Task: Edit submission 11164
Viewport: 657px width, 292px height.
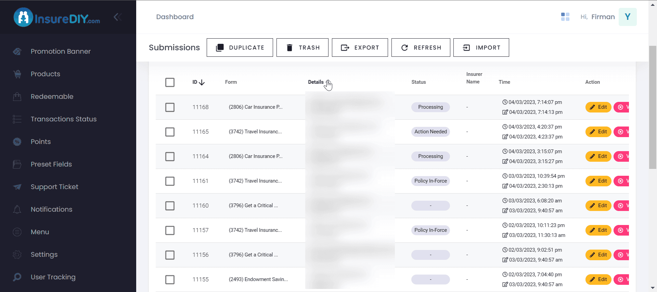Action: pyautogui.click(x=598, y=156)
